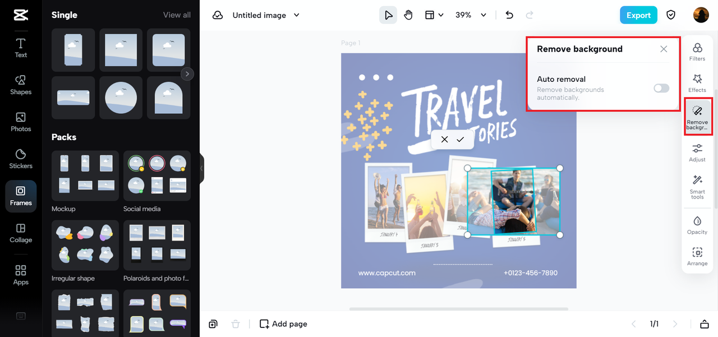Click the horizontal canvas scrollbar
This screenshot has width=718, height=337.
(x=458, y=309)
